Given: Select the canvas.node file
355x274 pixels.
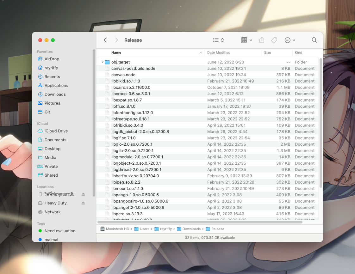Looking at the screenshot, I should tap(207, 74).
